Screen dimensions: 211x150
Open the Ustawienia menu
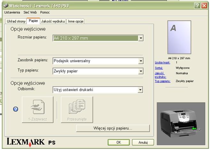coord(12,13)
